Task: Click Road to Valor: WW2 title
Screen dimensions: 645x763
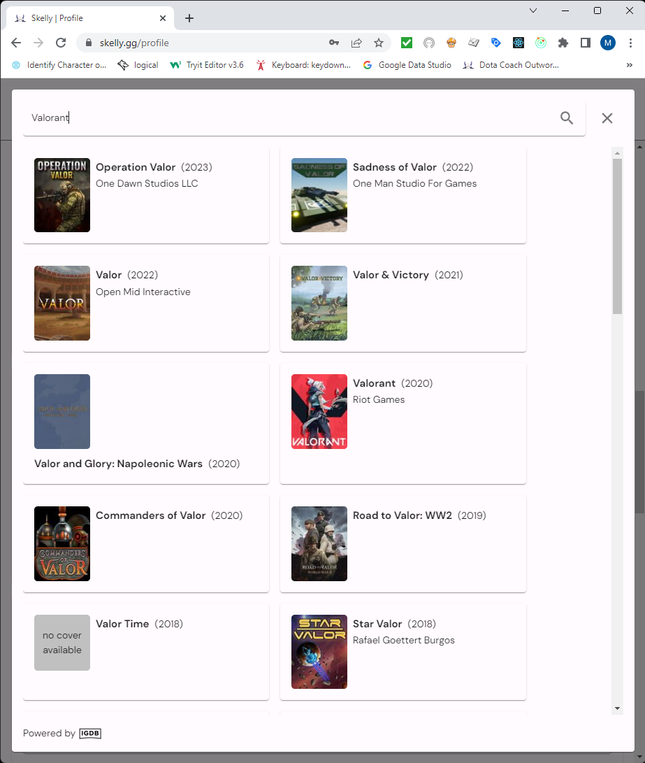Action: [403, 515]
